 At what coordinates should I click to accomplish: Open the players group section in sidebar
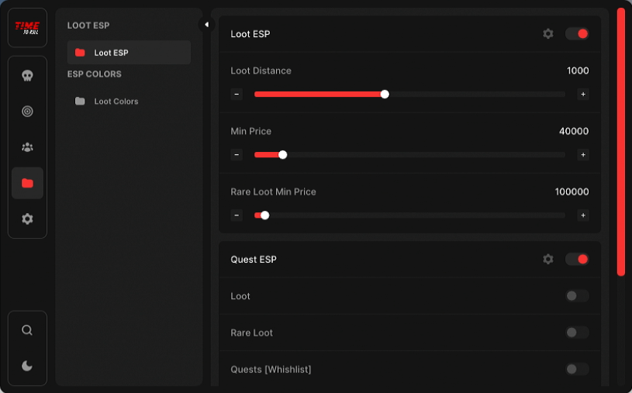(27, 147)
